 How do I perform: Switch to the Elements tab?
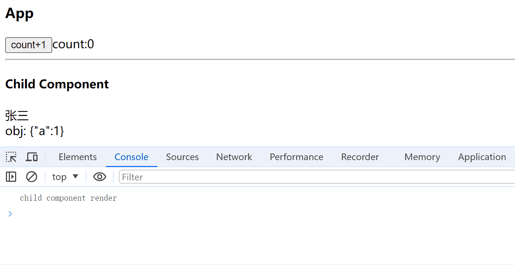pos(78,157)
